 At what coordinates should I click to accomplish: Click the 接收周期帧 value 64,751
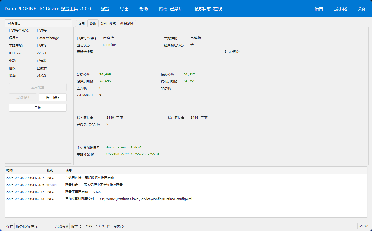click(189, 81)
